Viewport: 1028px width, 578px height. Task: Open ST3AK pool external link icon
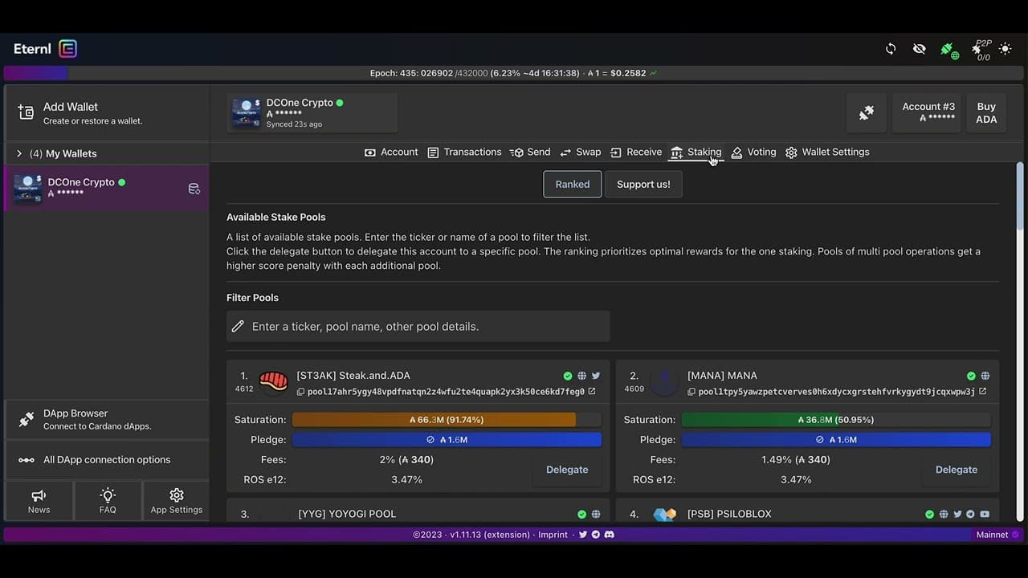point(592,392)
